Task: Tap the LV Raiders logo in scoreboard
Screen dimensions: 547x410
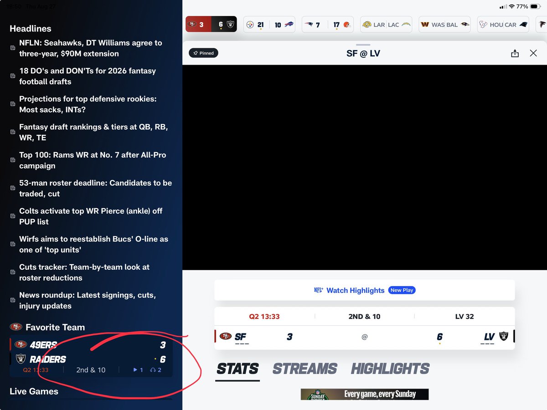Action: click(503, 336)
